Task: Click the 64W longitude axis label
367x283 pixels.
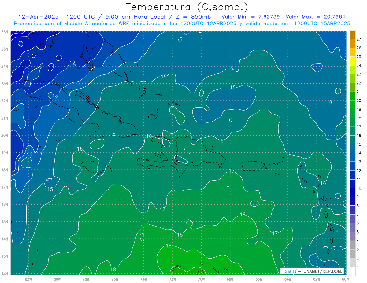Action: pos(287,278)
